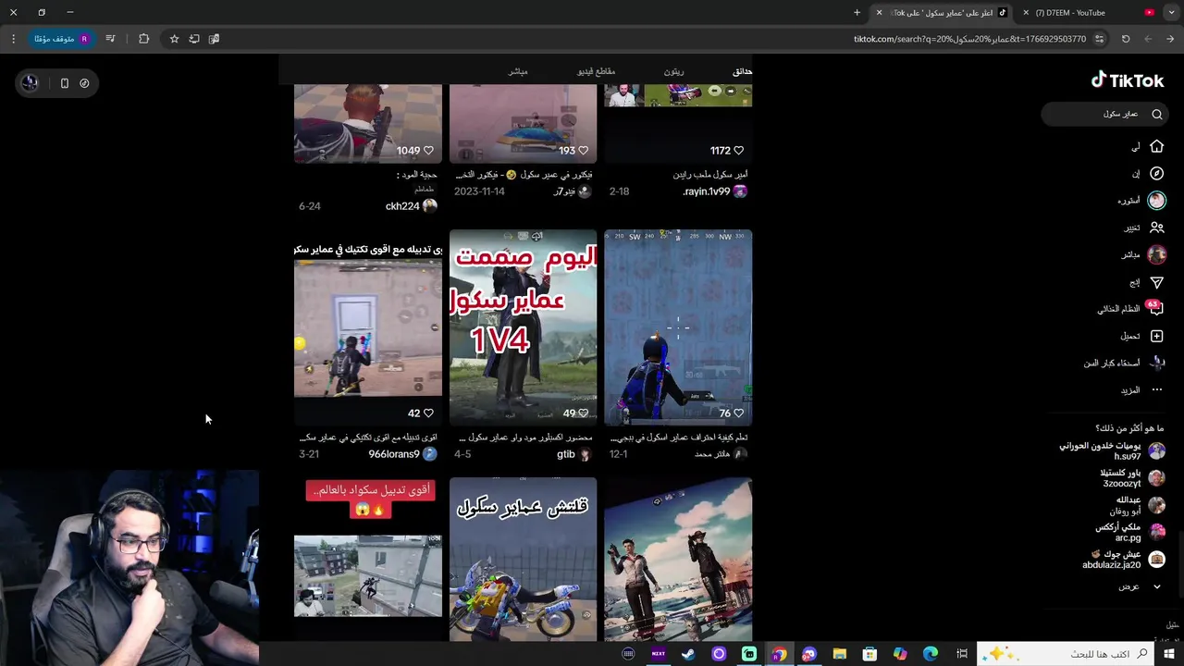This screenshot has width=1184, height=666.
Task: Click the profile avatar in floating pill
Action: click(30, 83)
